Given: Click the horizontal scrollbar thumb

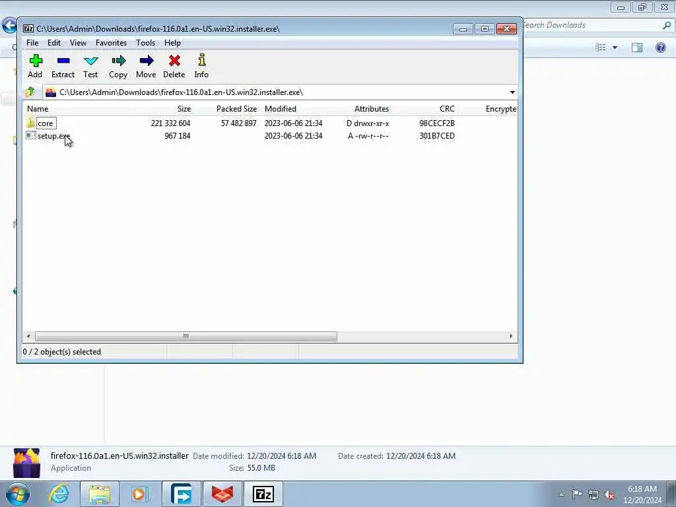Looking at the screenshot, I should [x=186, y=336].
